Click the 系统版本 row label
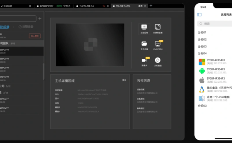Image resolution: width=232 pixels, height=143 pixels. click(x=59, y=90)
